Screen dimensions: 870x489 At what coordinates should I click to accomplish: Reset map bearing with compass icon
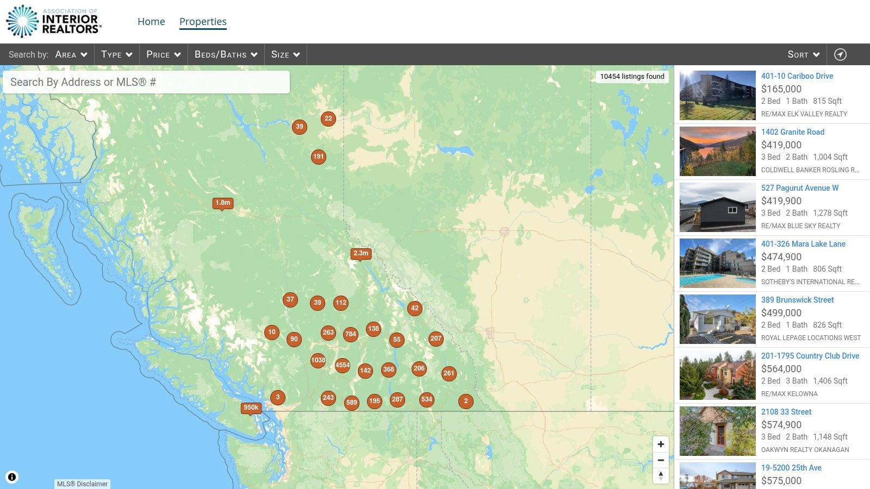(661, 475)
